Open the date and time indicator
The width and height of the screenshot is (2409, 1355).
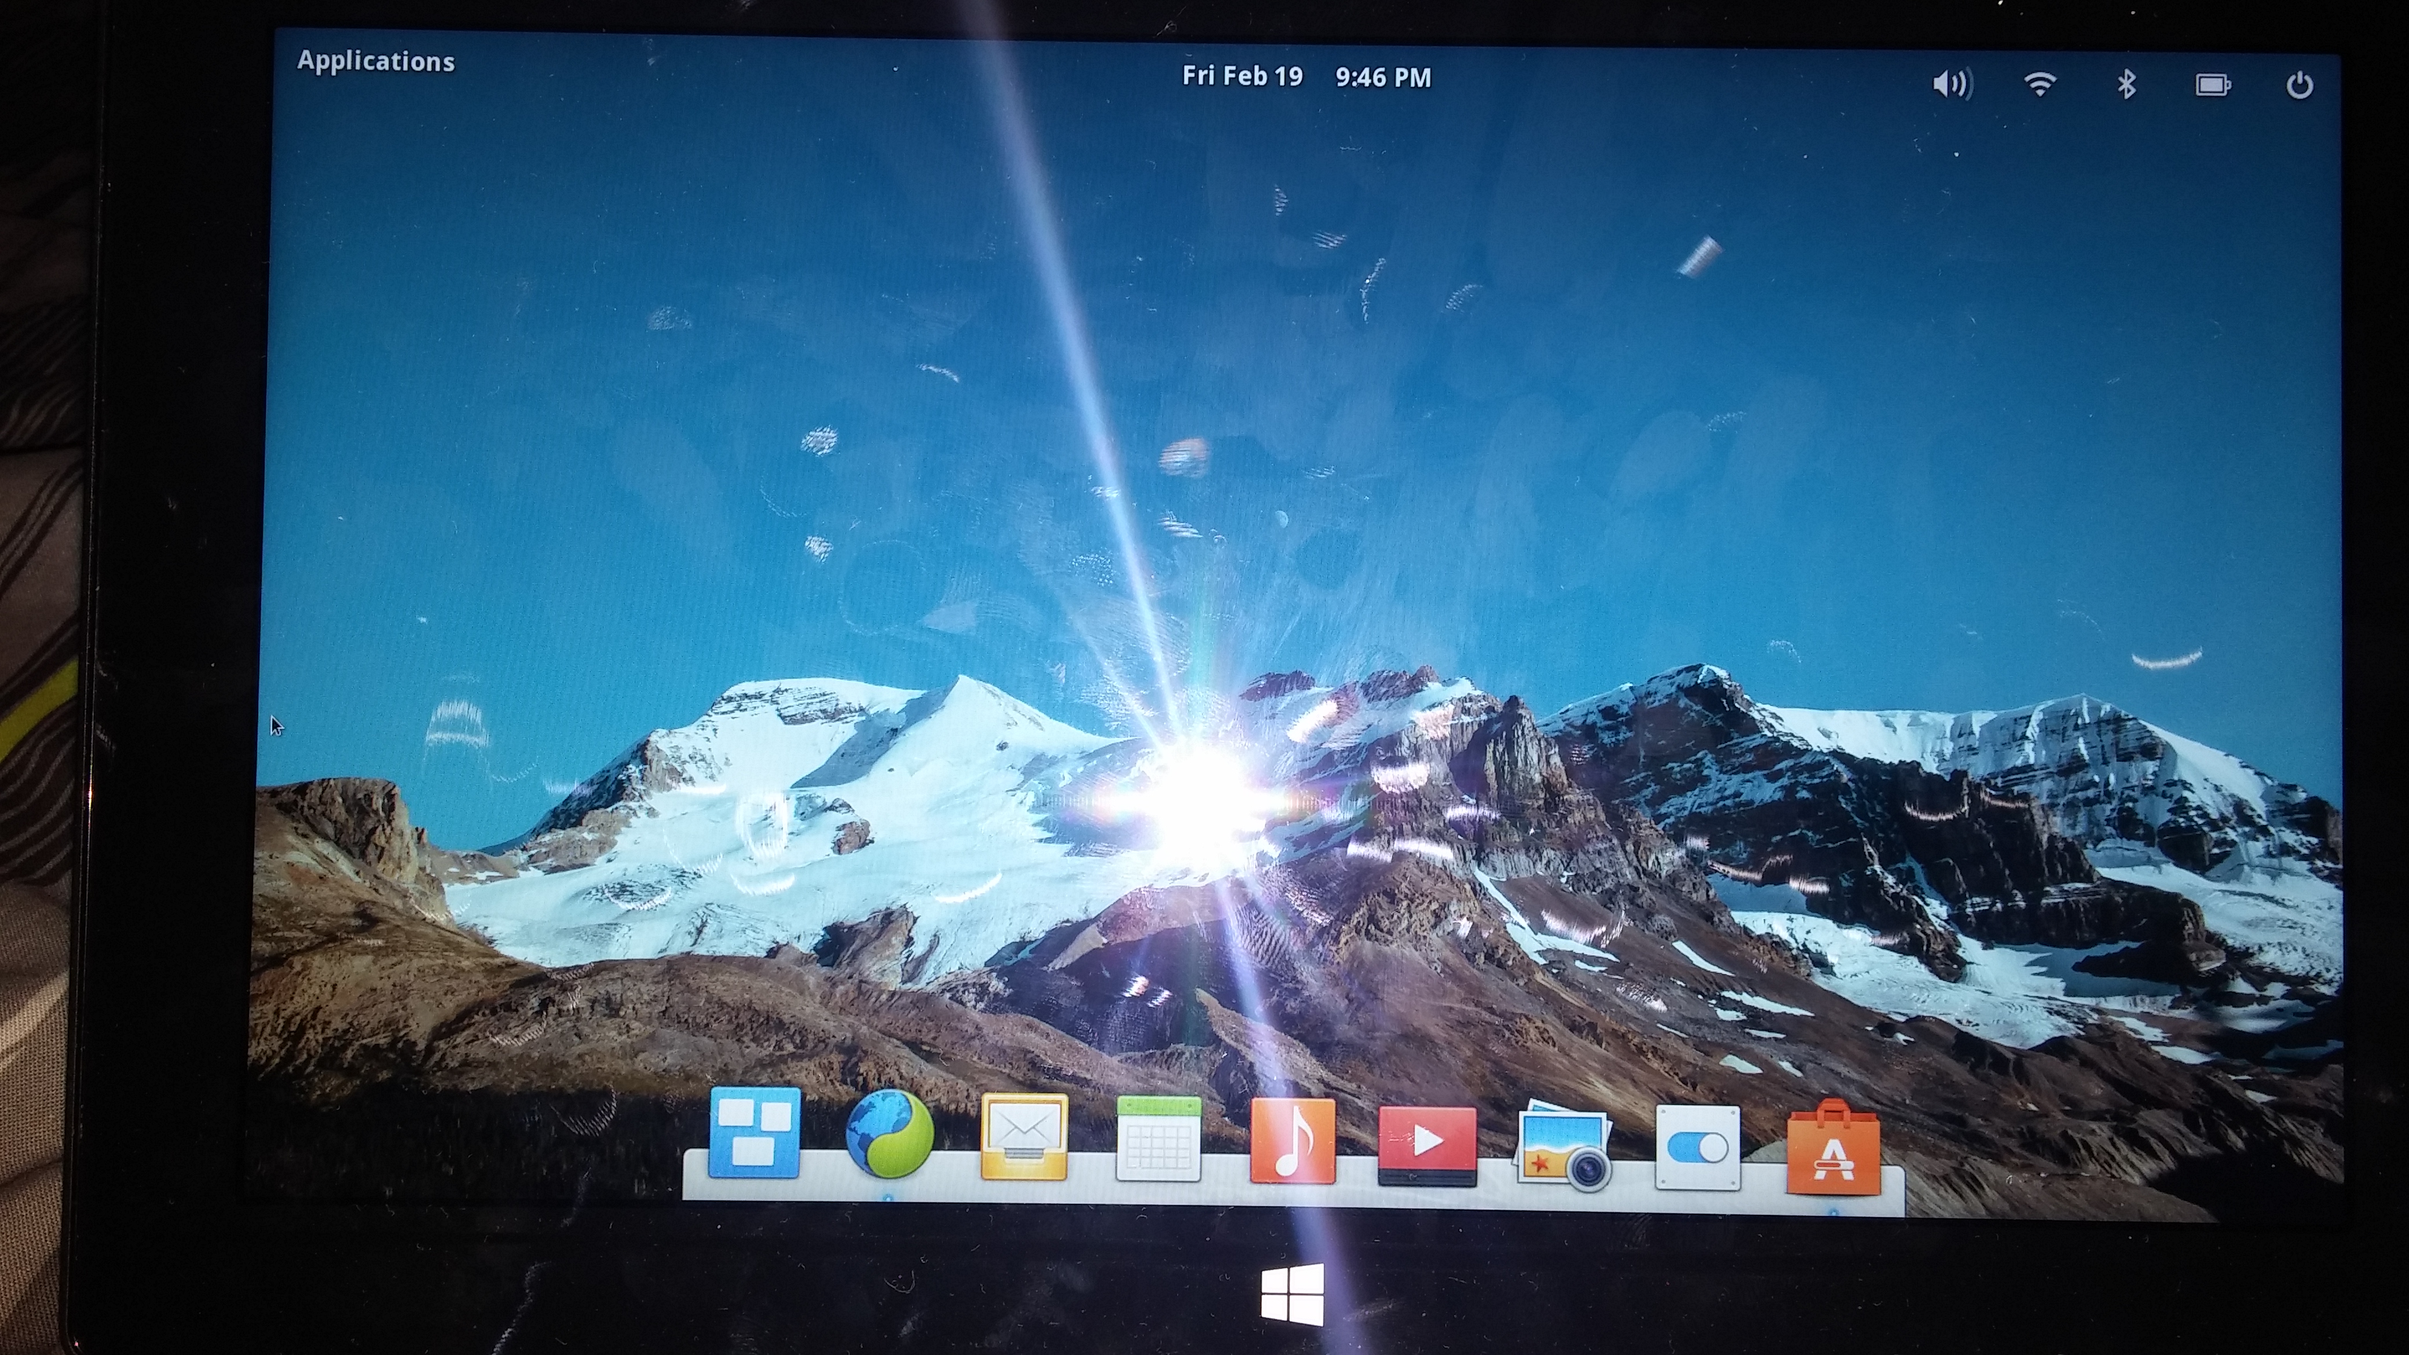pyautogui.click(x=1306, y=76)
